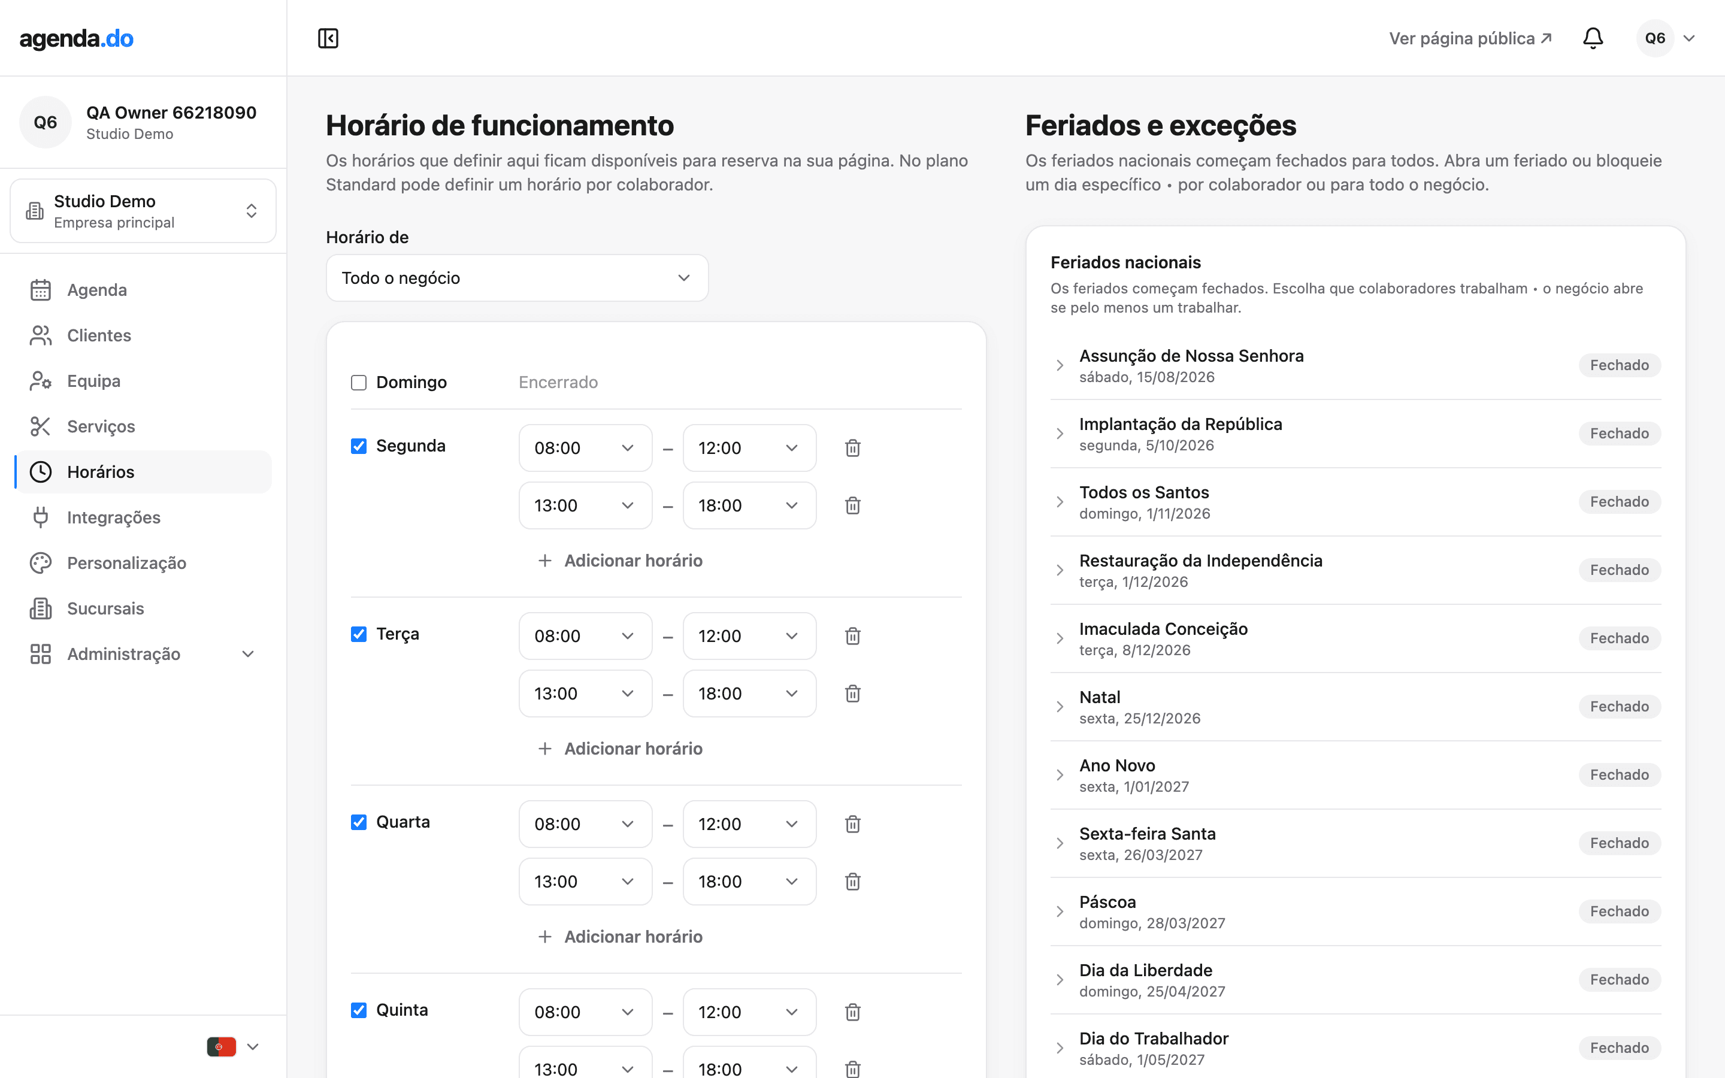Delete Quarta 13:00–18:00 time slot
The width and height of the screenshot is (1725, 1078).
(x=852, y=882)
